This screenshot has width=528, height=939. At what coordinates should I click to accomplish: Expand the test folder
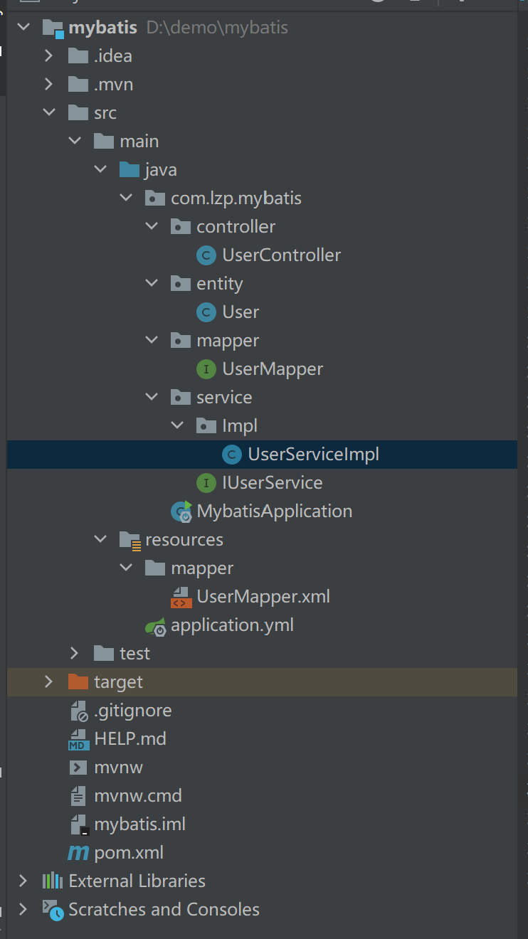click(74, 653)
